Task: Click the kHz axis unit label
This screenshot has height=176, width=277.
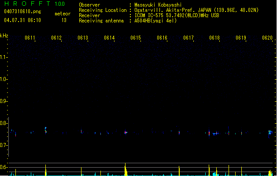Action: [4, 36]
